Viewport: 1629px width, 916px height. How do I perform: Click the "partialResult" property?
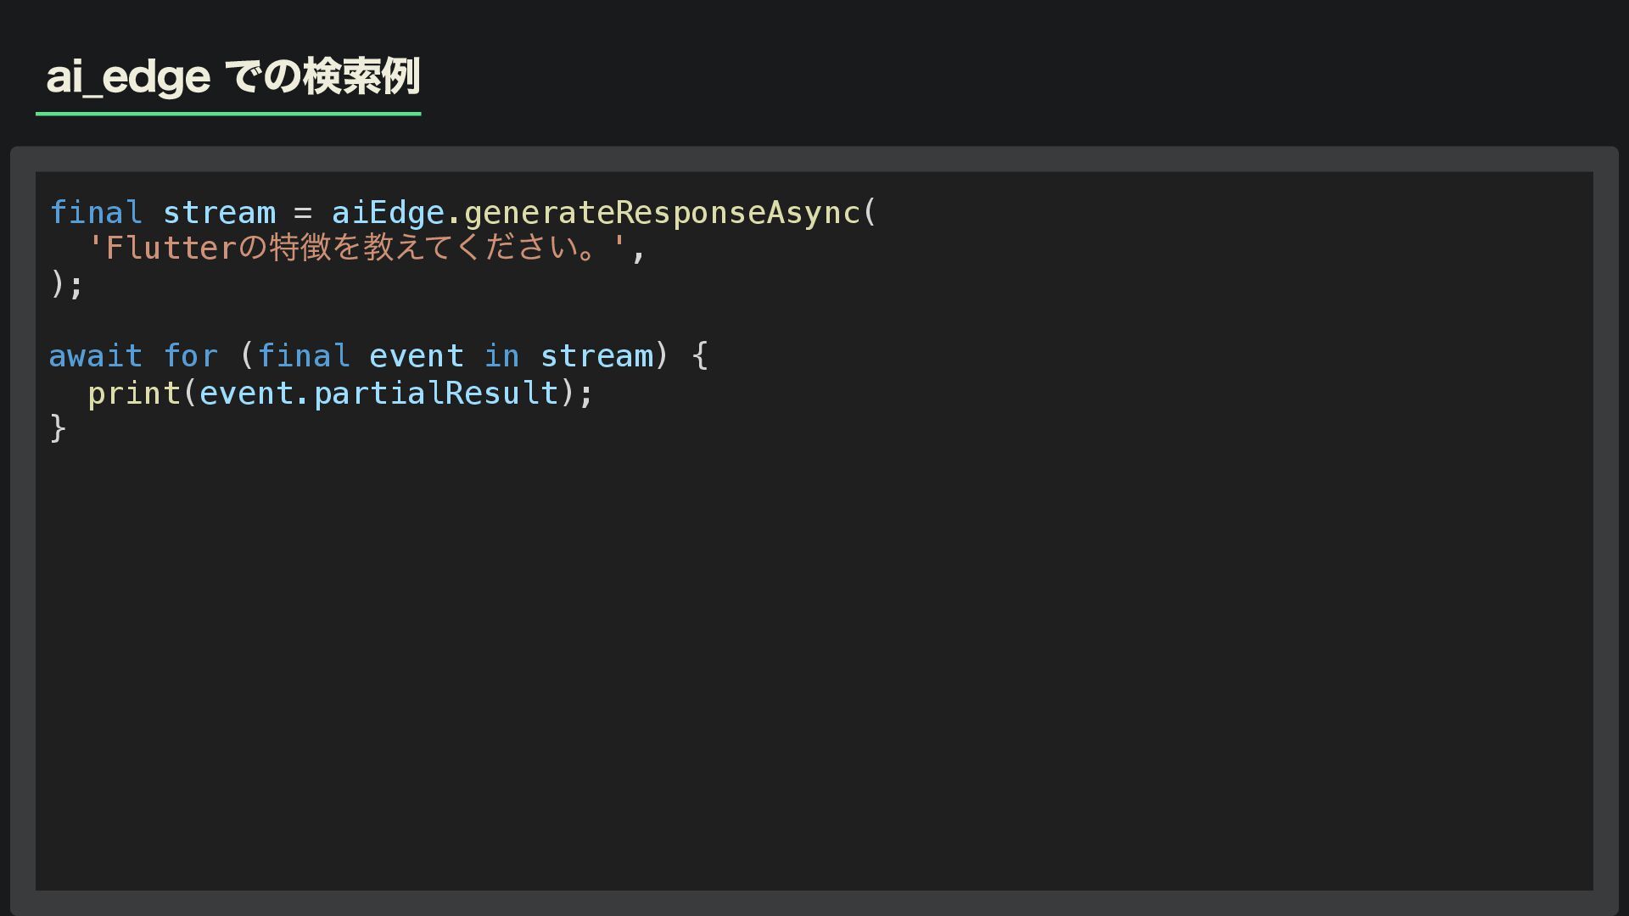pos(436,393)
